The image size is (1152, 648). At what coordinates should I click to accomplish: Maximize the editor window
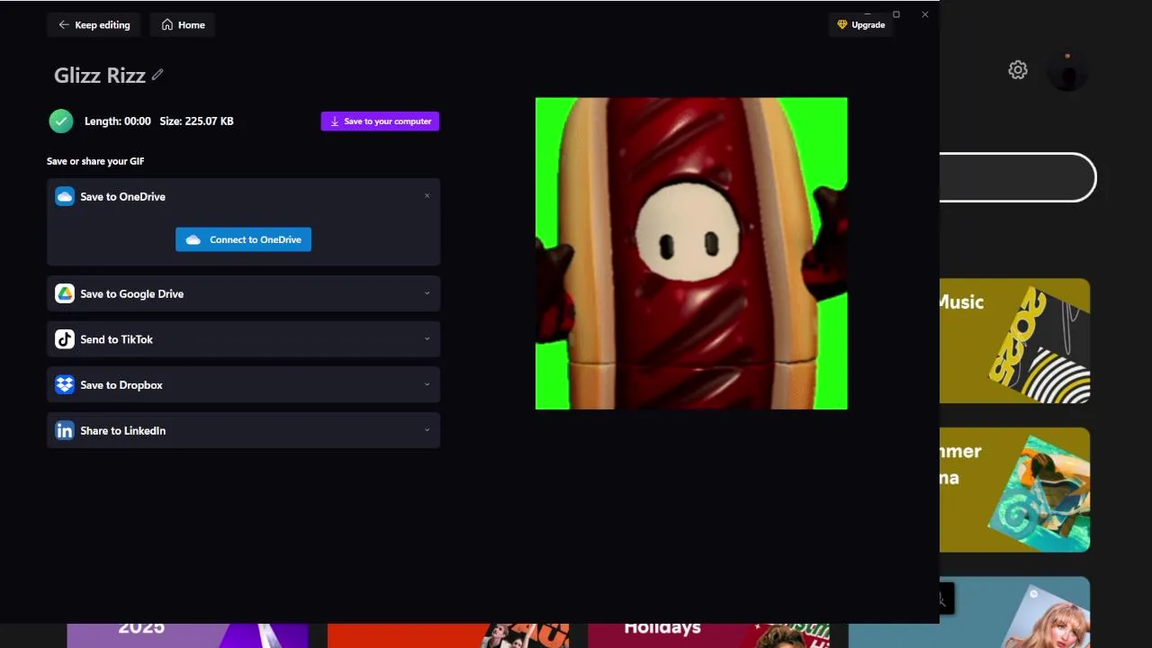896,14
